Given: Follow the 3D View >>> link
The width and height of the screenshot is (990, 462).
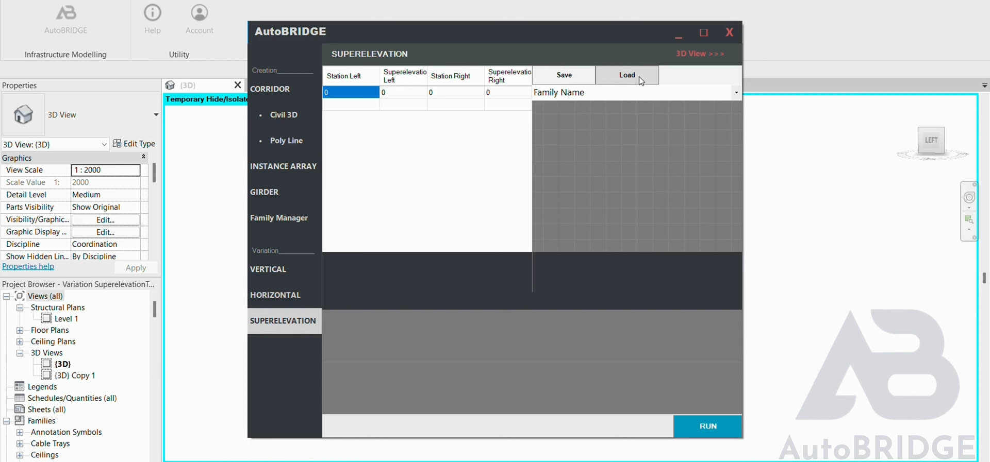Looking at the screenshot, I should [700, 54].
